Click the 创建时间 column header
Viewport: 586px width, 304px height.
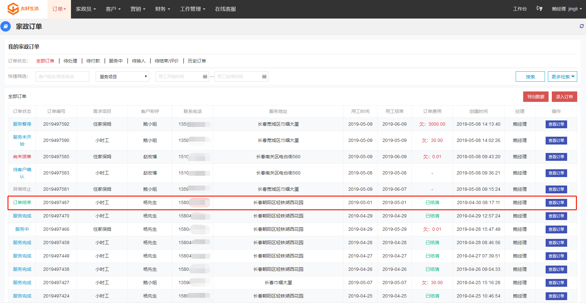point(479,111)
